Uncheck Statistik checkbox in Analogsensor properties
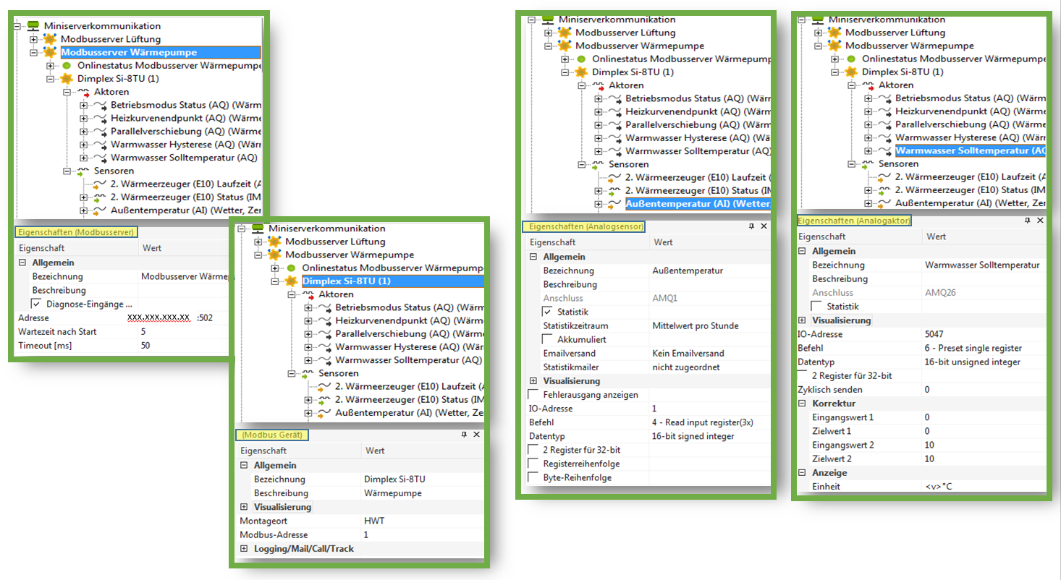 (548, 312)
